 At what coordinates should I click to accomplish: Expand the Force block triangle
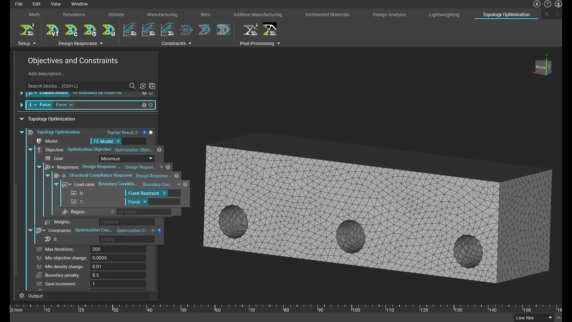[x=21, y=105]
